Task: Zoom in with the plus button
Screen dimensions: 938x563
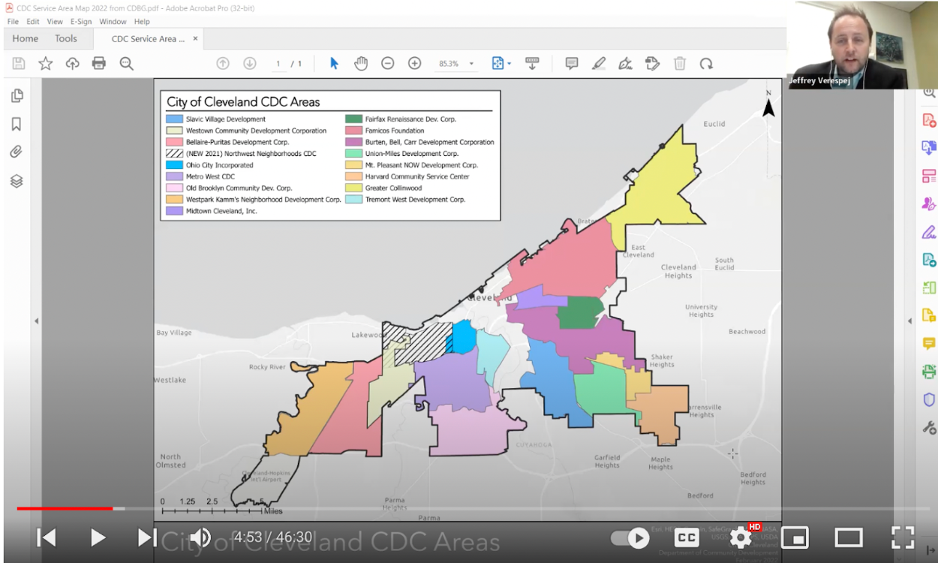Action: tap(415, 64)
